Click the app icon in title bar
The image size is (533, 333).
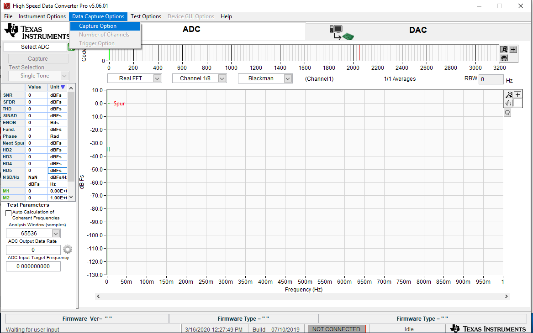[x=6, y=6]
